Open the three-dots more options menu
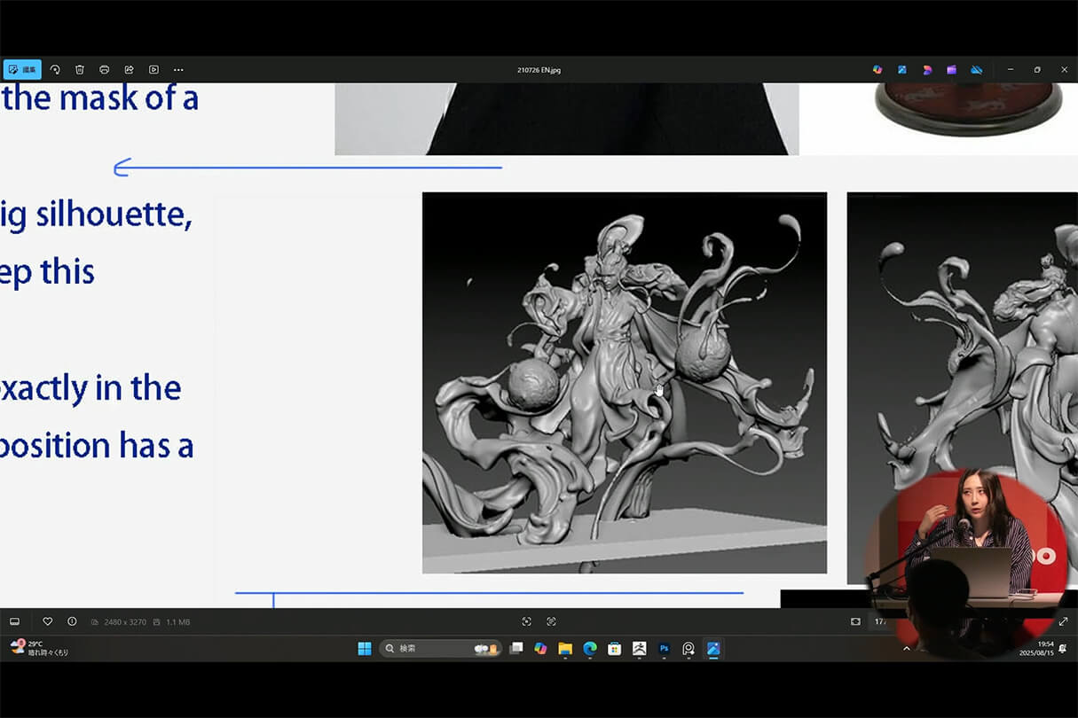1078x718 pixels. tap(178, 69)
